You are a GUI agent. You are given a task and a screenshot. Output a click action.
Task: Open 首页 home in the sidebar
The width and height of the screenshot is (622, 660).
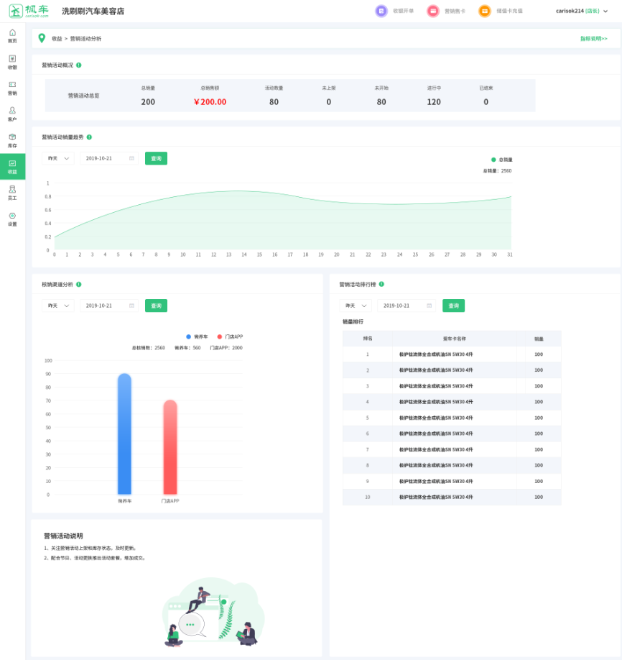[12, 36]
